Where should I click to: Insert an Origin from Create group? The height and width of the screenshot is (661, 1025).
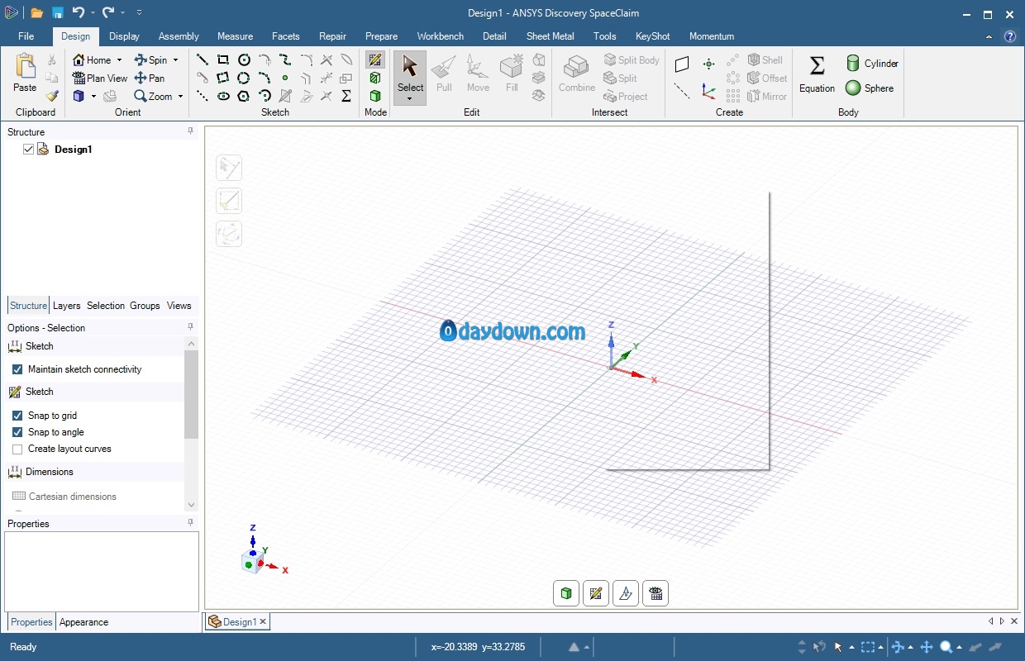point(708,91)
